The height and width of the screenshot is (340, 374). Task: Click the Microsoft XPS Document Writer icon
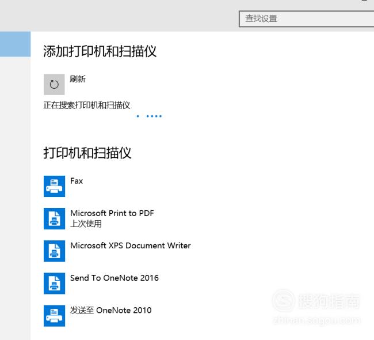(x=55, y=251)
